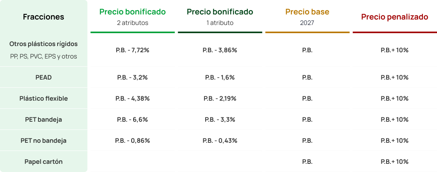This screenshot has height=172, width=437.
Task: Select the P.B. - 2,19% cell
Action: tap(220, 99)
